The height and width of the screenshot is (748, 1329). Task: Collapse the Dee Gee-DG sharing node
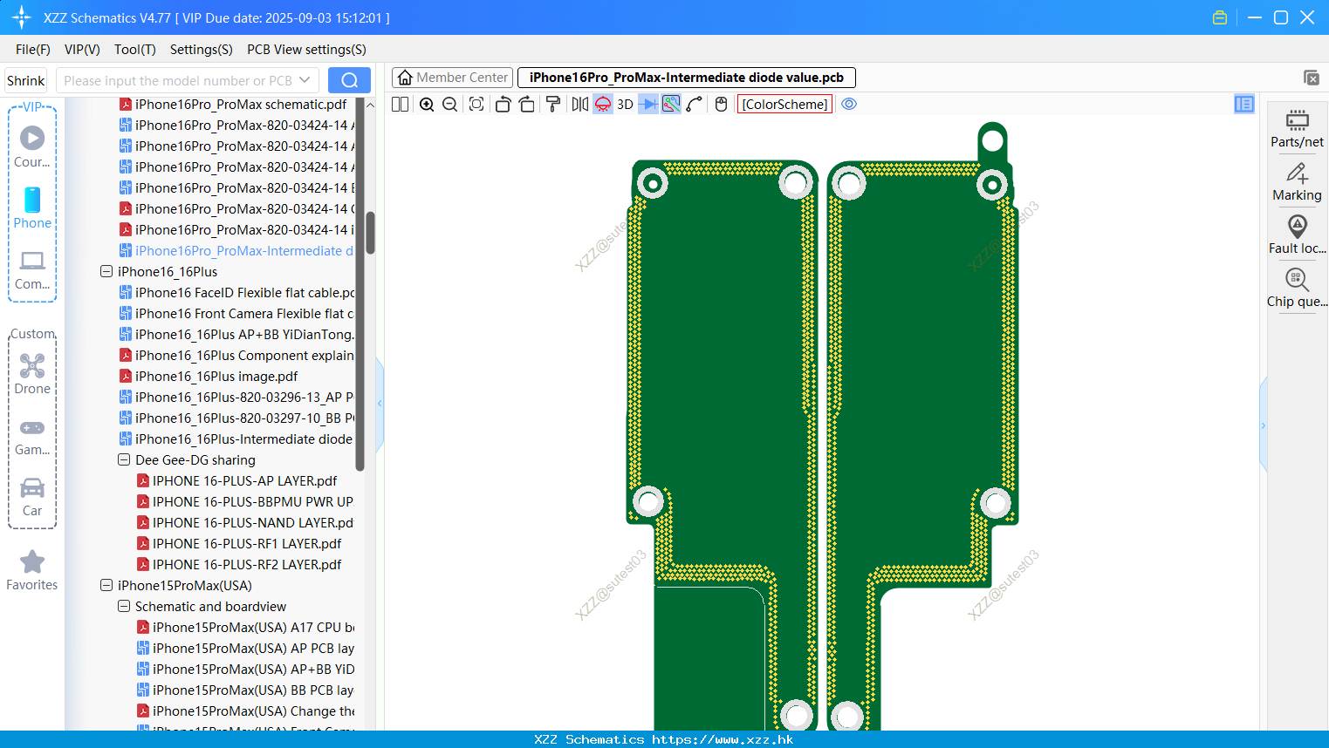click(124, 460)
